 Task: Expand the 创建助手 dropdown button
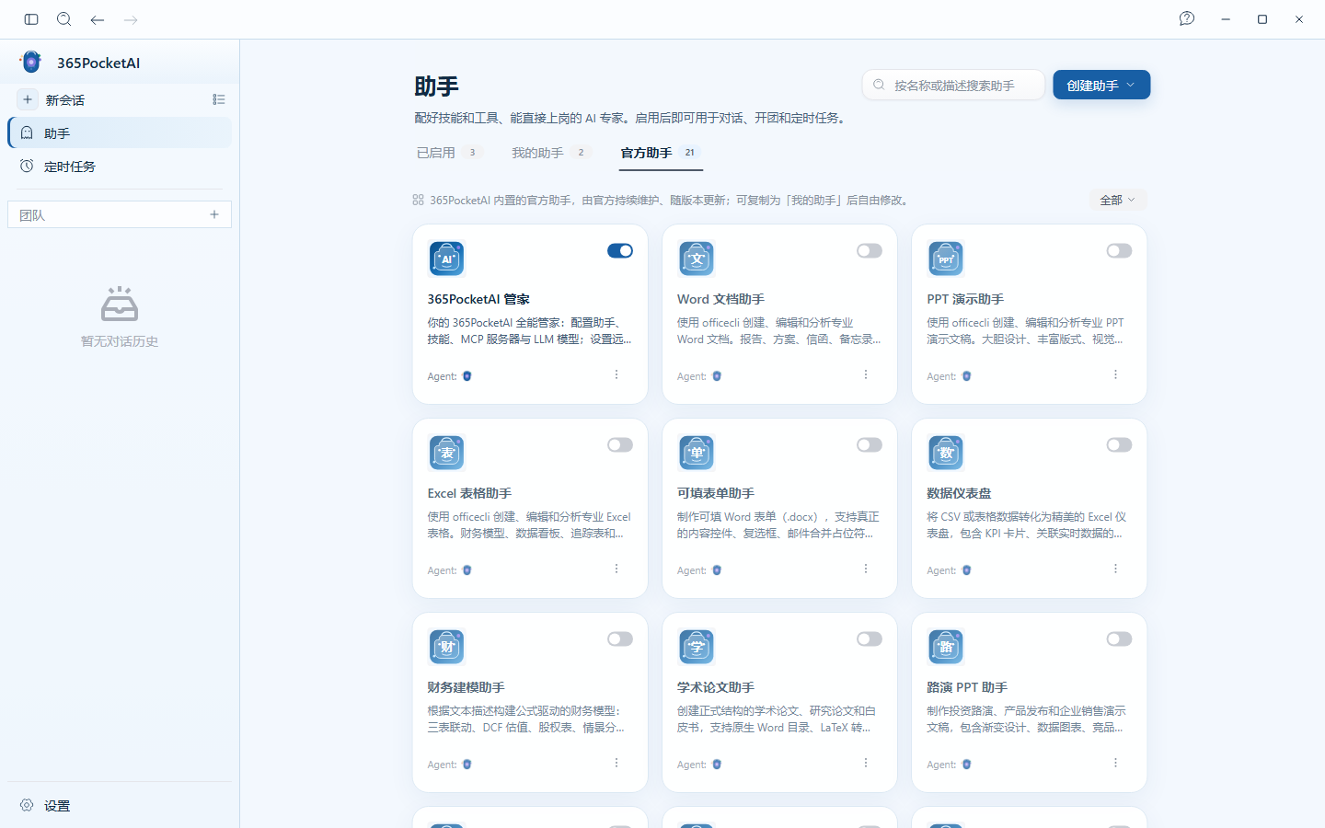click(1101, 85)
